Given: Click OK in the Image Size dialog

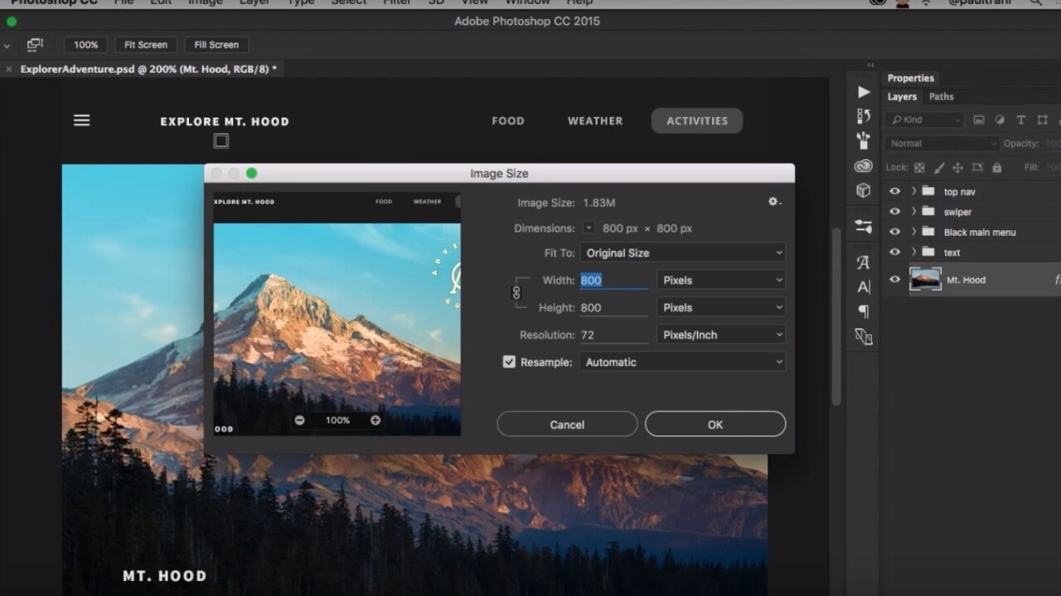Looking at the screenshot, I should (x=715, y=425).
